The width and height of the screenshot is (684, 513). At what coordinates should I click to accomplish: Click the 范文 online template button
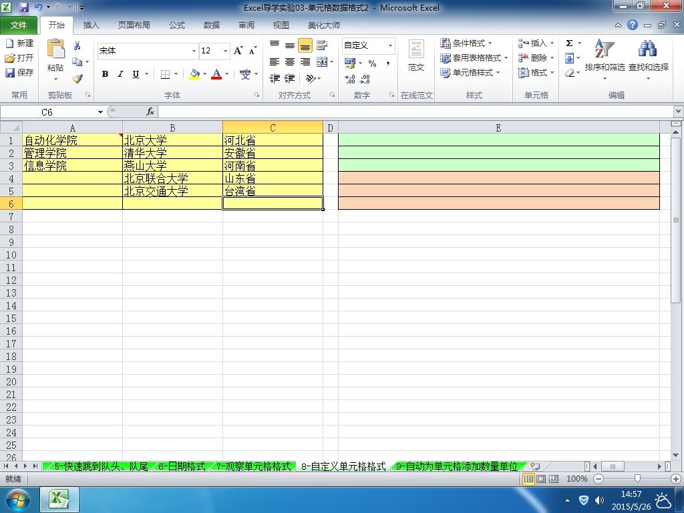point(415,55)
